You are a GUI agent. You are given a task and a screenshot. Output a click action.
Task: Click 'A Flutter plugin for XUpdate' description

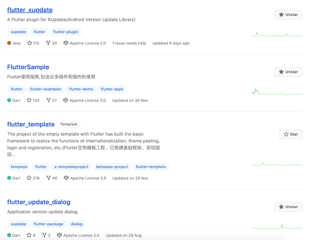point(71,20)
